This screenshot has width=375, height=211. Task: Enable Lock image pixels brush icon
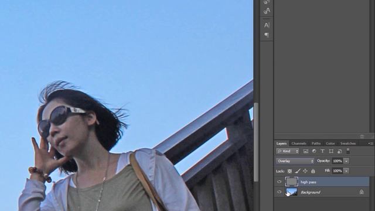pyautogui.click(x=298, y=171)
